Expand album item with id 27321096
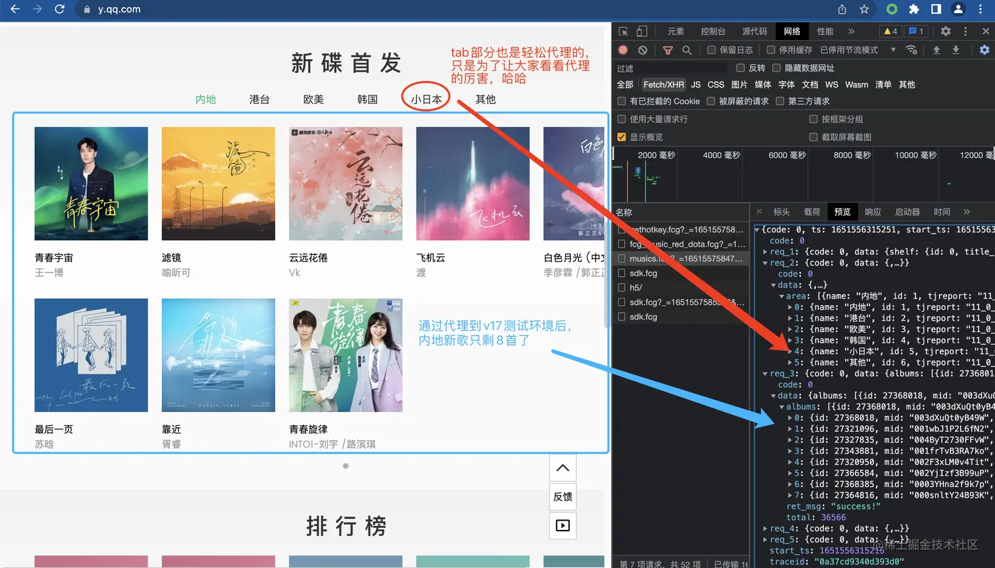 790,429
